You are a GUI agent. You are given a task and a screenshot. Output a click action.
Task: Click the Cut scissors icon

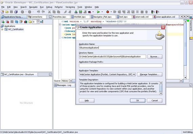click(x=49, y=12)
